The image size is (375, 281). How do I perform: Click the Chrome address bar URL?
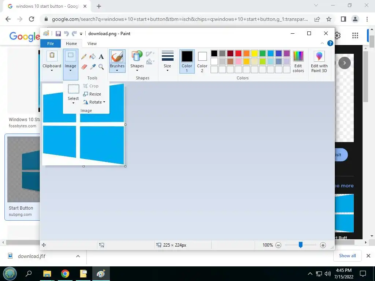point(180,19)
